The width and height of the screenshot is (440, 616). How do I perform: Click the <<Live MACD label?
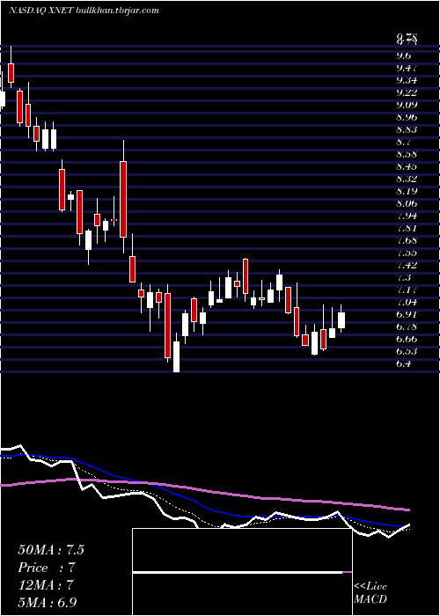pyautogui.click(x=370, y=593)
